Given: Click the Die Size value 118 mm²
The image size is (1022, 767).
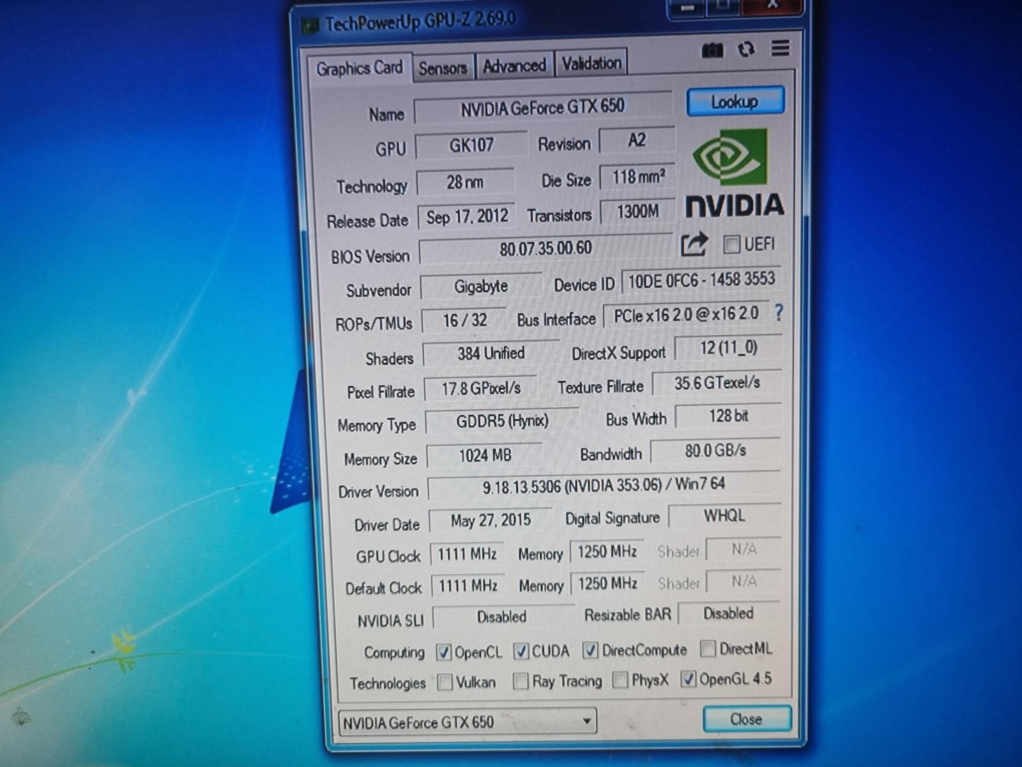Looking at the screenshot, I should (638, 177).
